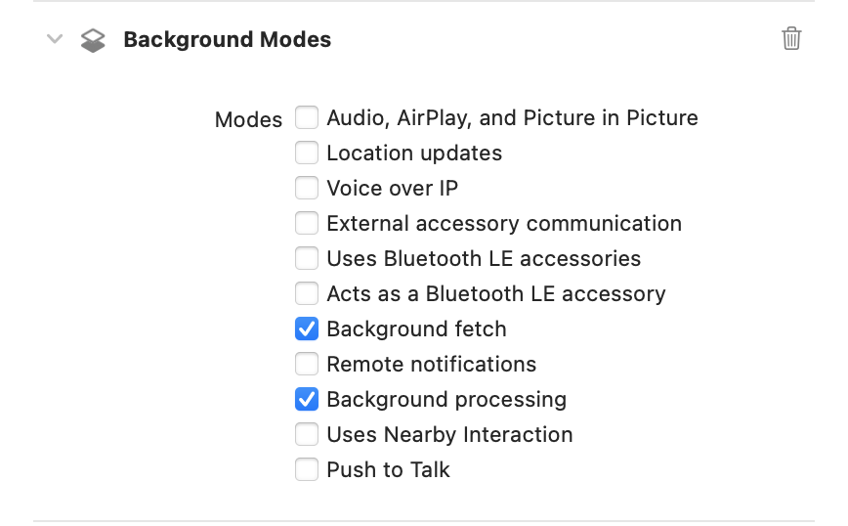848x526 pixels.
Task: Turn on Voice over IP mode
Action: [x=307, y=189]
